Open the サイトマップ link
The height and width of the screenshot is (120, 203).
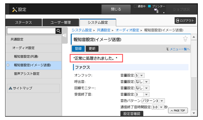33,88
